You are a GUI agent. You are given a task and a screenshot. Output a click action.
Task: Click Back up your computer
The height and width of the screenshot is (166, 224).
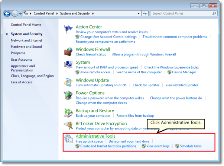pos(93,116)
